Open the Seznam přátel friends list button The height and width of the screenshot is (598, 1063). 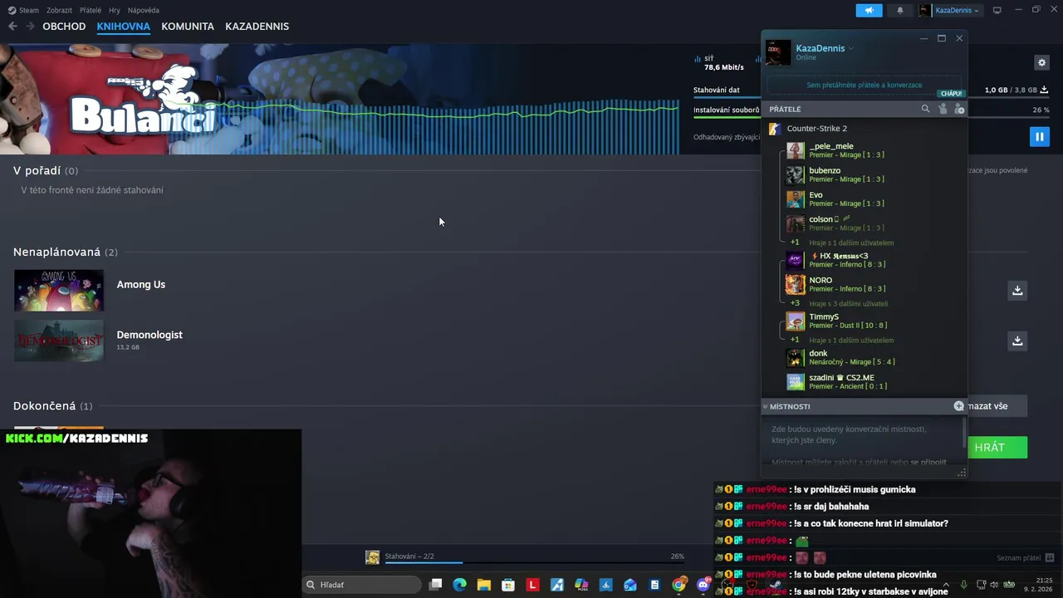tap(1026, 558)
